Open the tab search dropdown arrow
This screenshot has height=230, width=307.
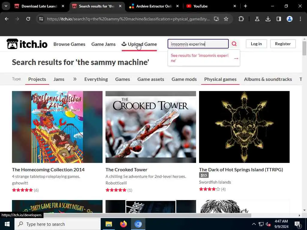pos(6,6)
